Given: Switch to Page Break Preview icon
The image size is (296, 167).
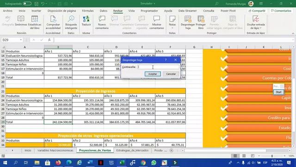Looking at the screenshot, I should tap(253, 156).
